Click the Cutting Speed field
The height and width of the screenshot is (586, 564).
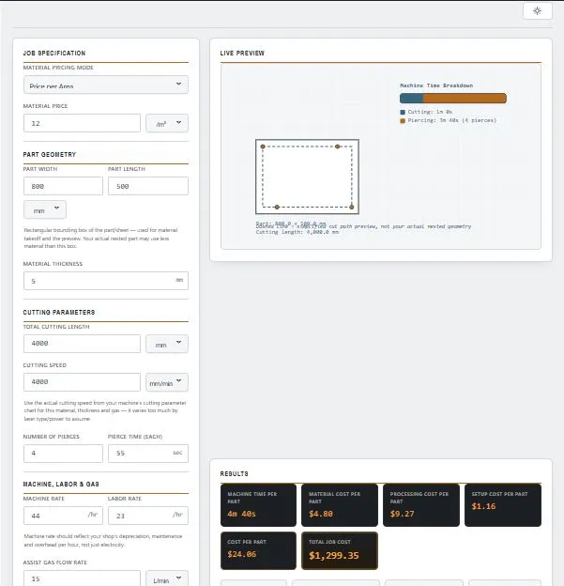82,382
